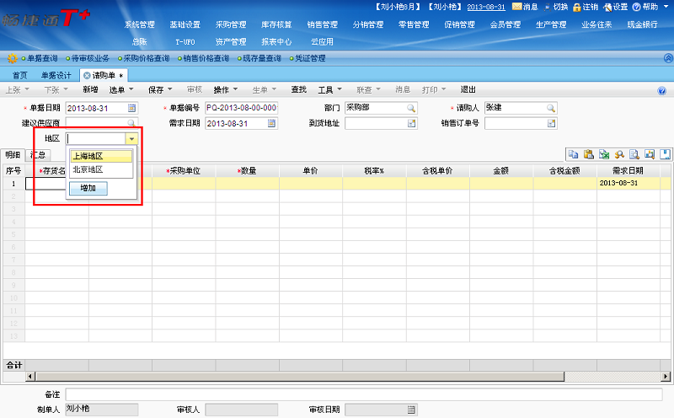Click the paste clipboard icon above the grid
This screenshot has height=418, width=674.
point(588,154)
